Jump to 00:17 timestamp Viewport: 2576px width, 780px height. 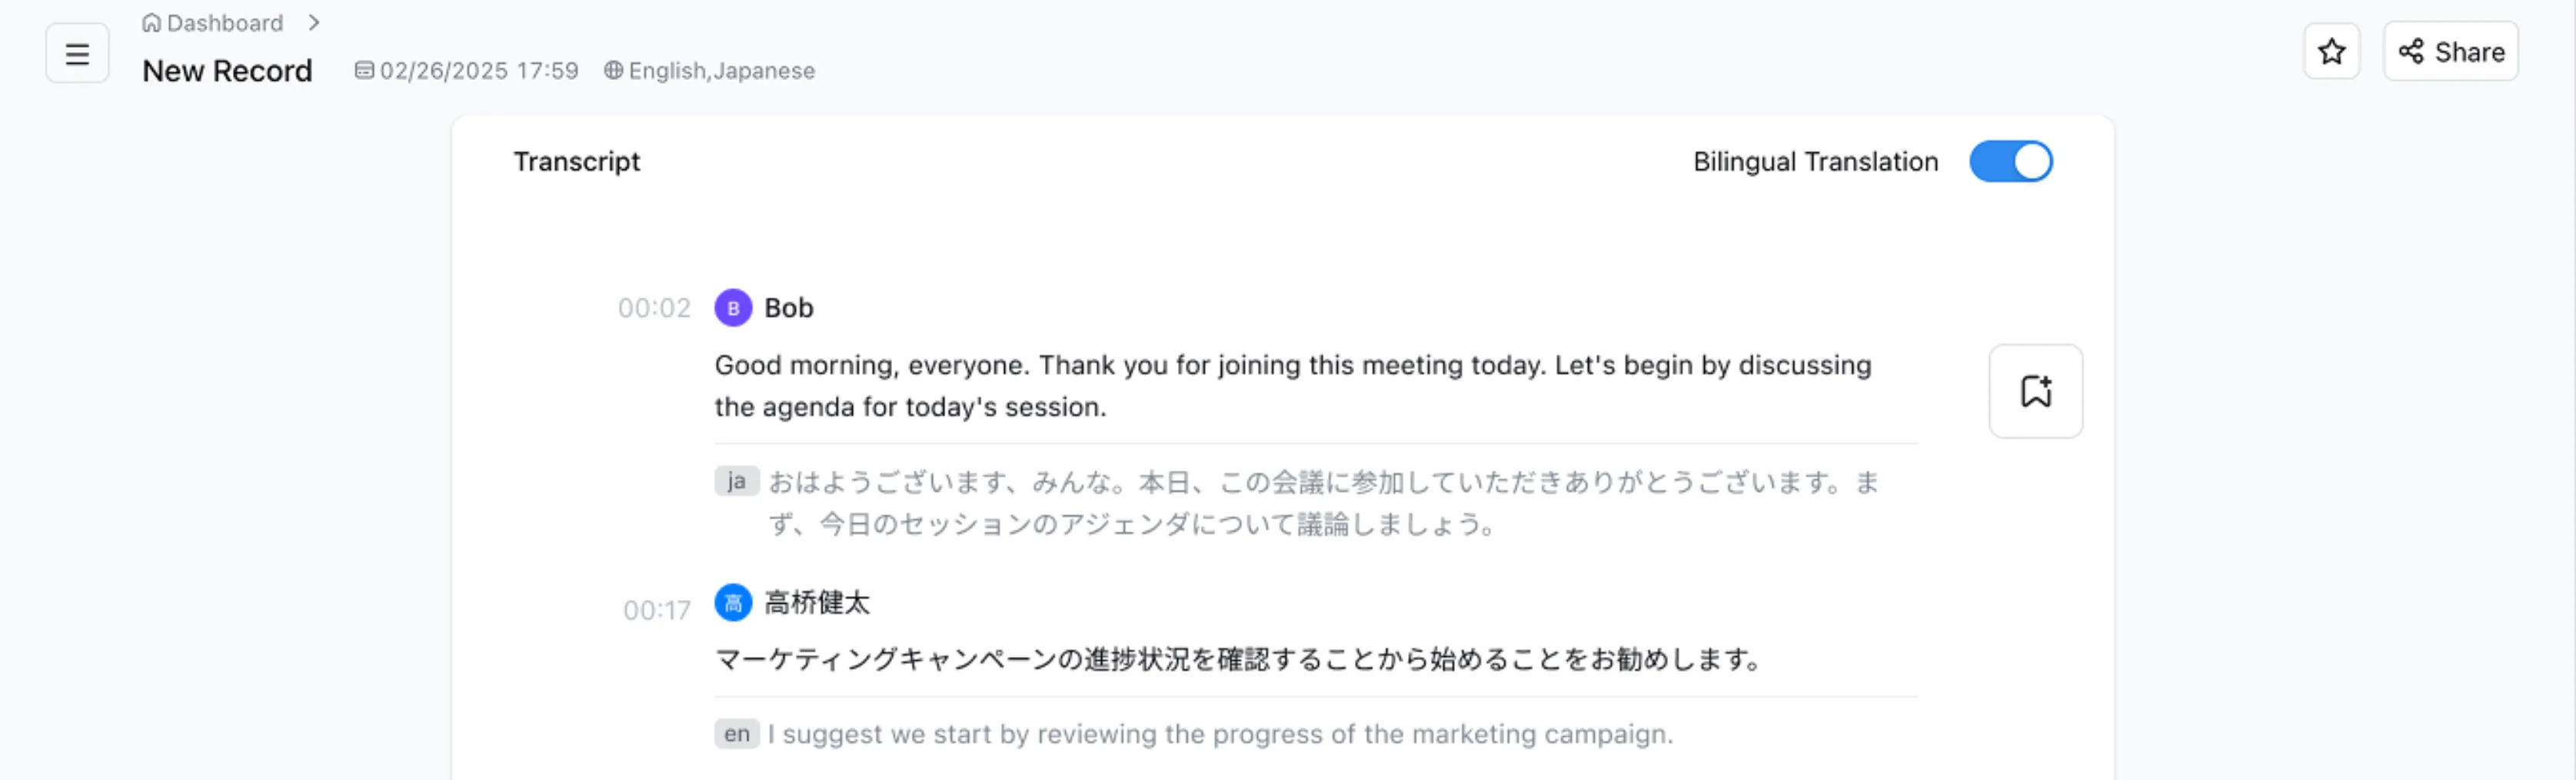tap(656, 610)
